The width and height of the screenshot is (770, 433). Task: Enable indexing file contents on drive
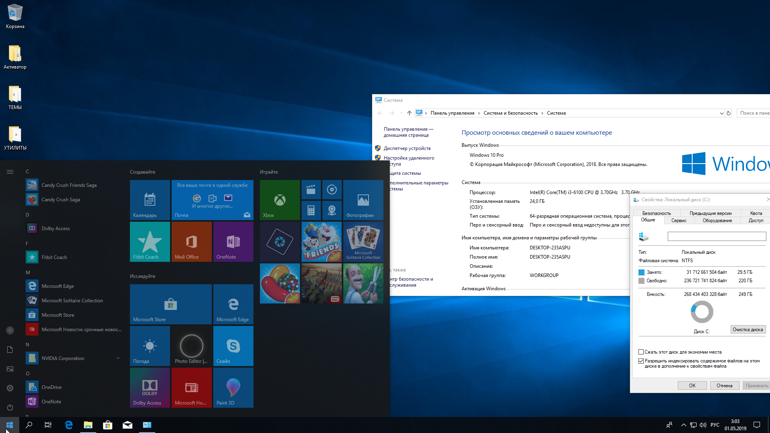pyautogui.click(x=642, y=360)
